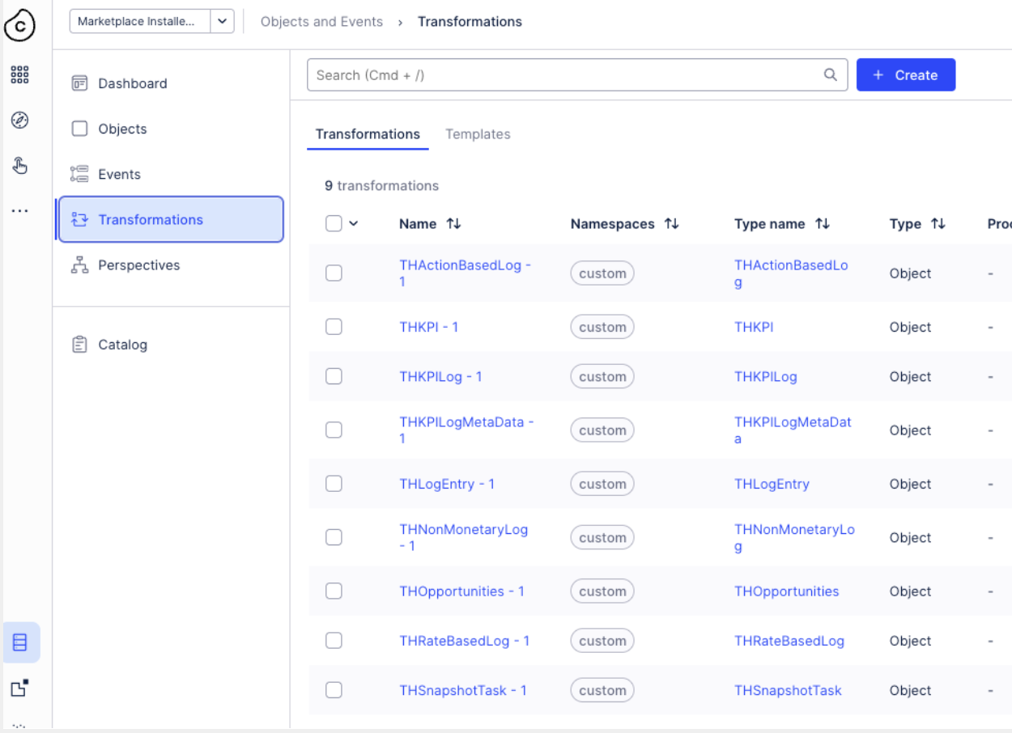This screenshot has width=1012, height=733.
Task: Tick the THSnapshotTask - 1 checkbox
Action: pos(334,690)
